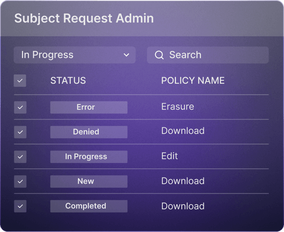This screenshot has width=284, height=232.
Task: Toggle the select-all checkbox beside STATUS
Action: tap(20, 81)
